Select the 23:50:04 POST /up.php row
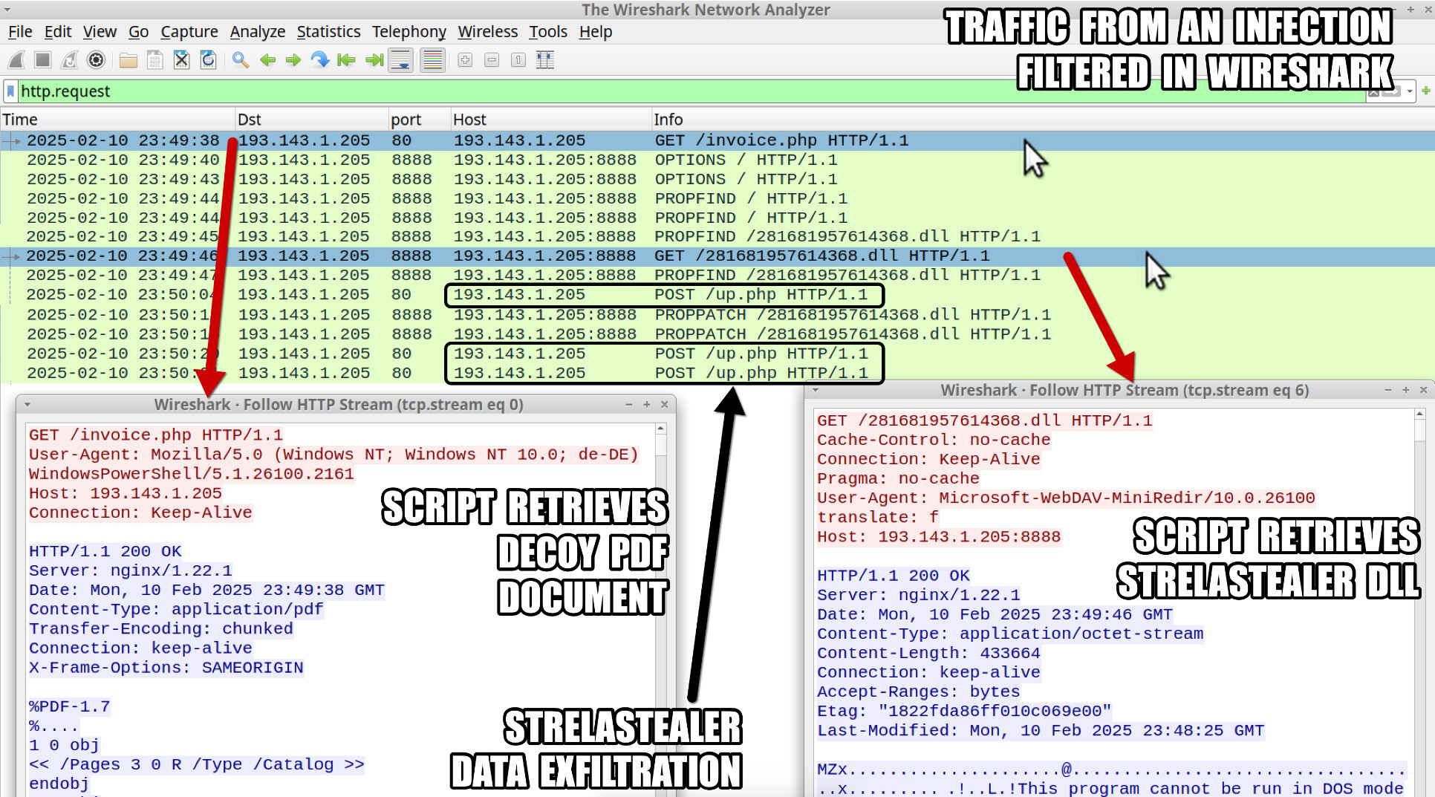The width and height of the screenshot is (1435, 797). click(717, 294)
